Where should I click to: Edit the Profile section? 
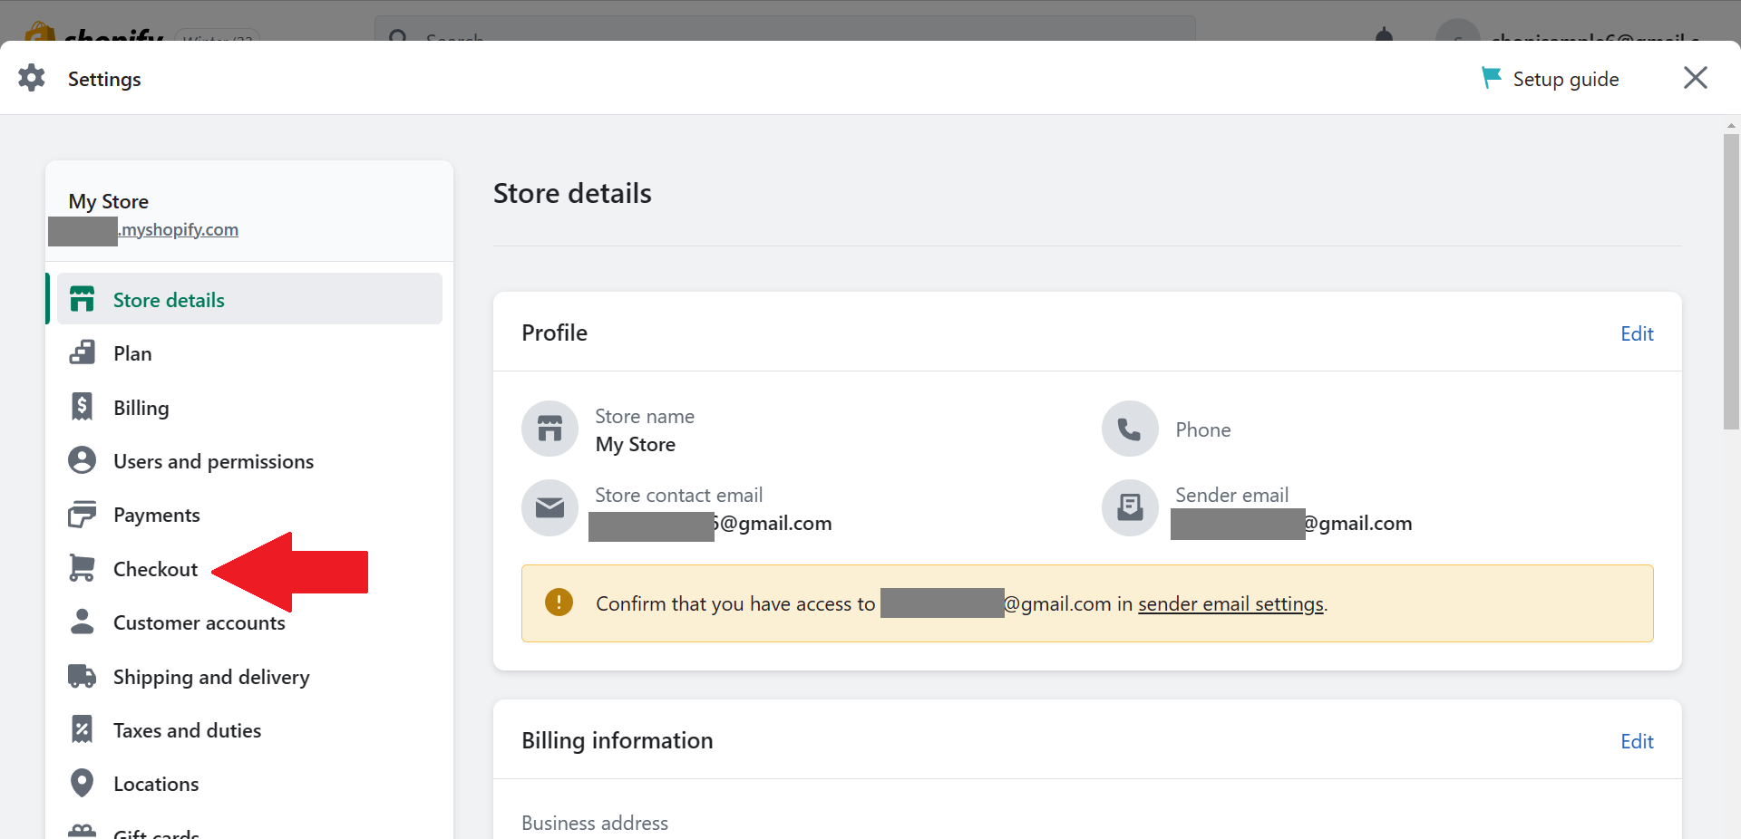[x=1637, y=333]
